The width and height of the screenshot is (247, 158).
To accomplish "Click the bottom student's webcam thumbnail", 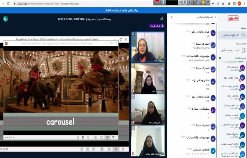I will click(x=148, y=141).
